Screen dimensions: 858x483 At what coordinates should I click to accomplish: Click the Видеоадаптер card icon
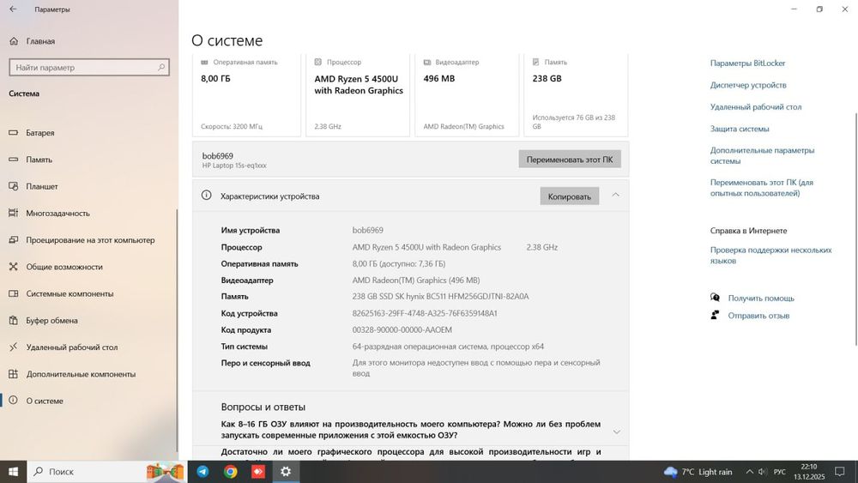coord(427,63)
